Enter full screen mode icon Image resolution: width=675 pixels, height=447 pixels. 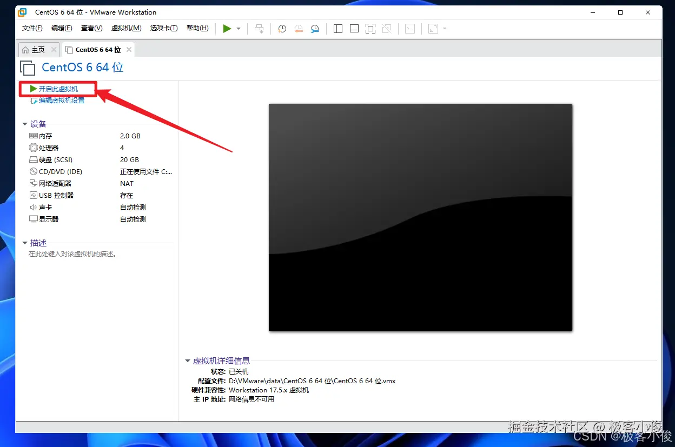(370, 29)
